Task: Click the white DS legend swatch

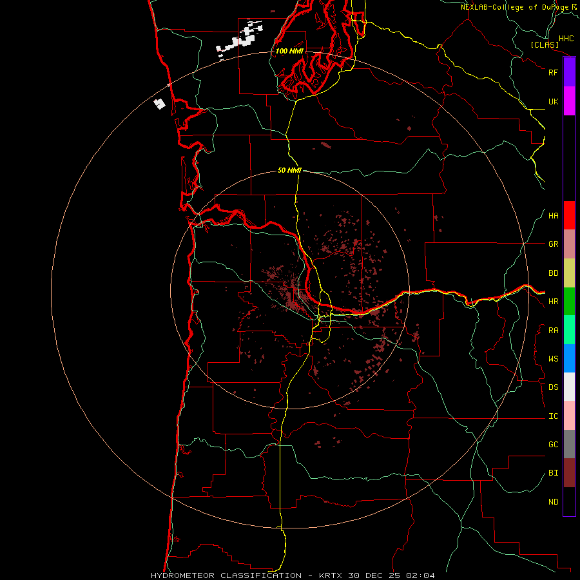Action: 569,387
